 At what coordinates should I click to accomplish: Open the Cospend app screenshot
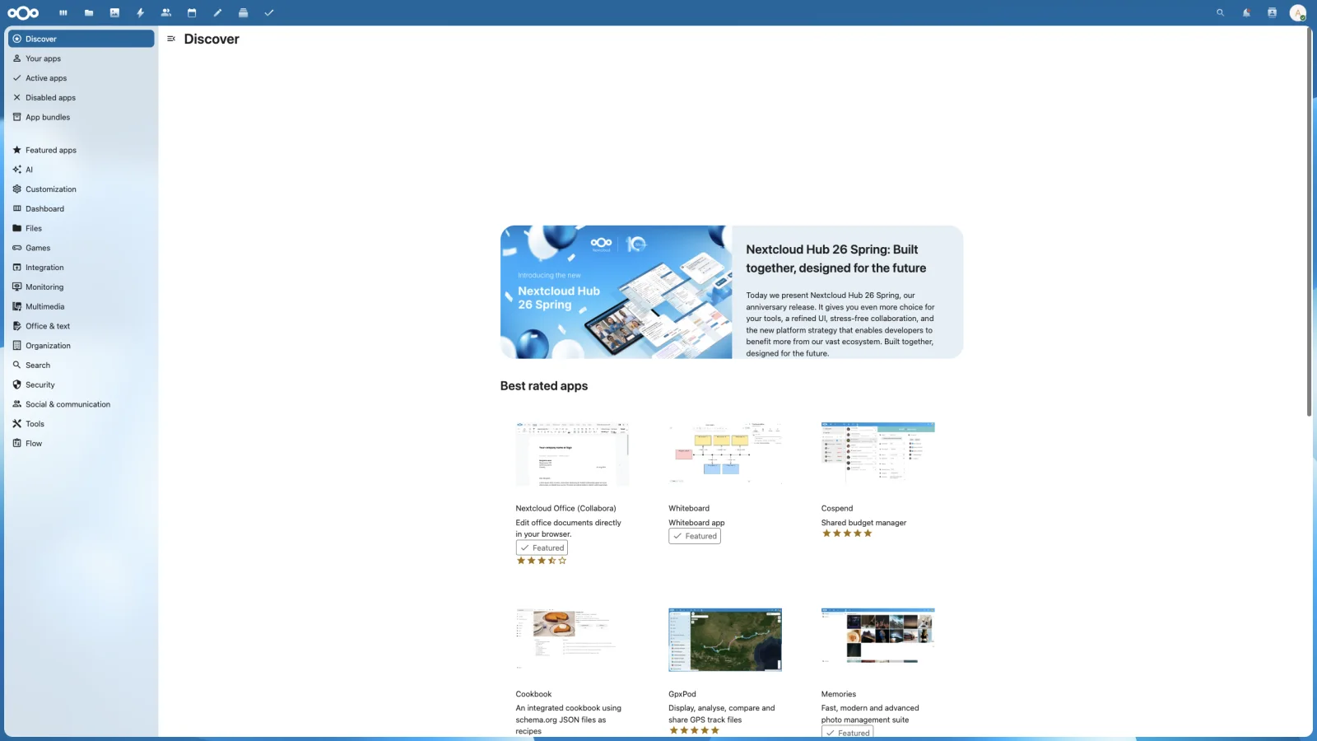pyautogui.click(x=877, y=454)
